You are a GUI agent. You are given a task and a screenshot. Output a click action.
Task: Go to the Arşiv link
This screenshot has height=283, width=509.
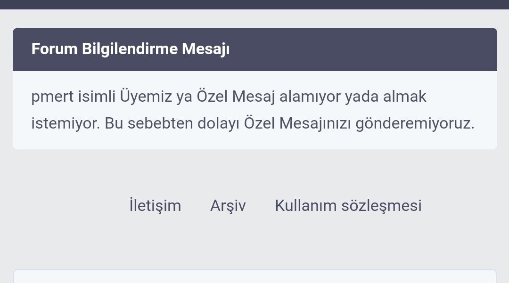(228, 206)
